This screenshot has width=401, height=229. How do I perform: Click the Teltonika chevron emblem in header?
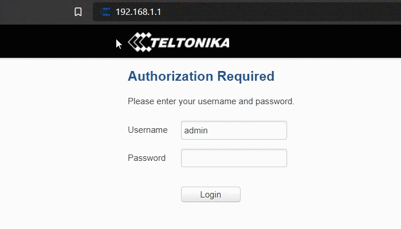(138, 41)
